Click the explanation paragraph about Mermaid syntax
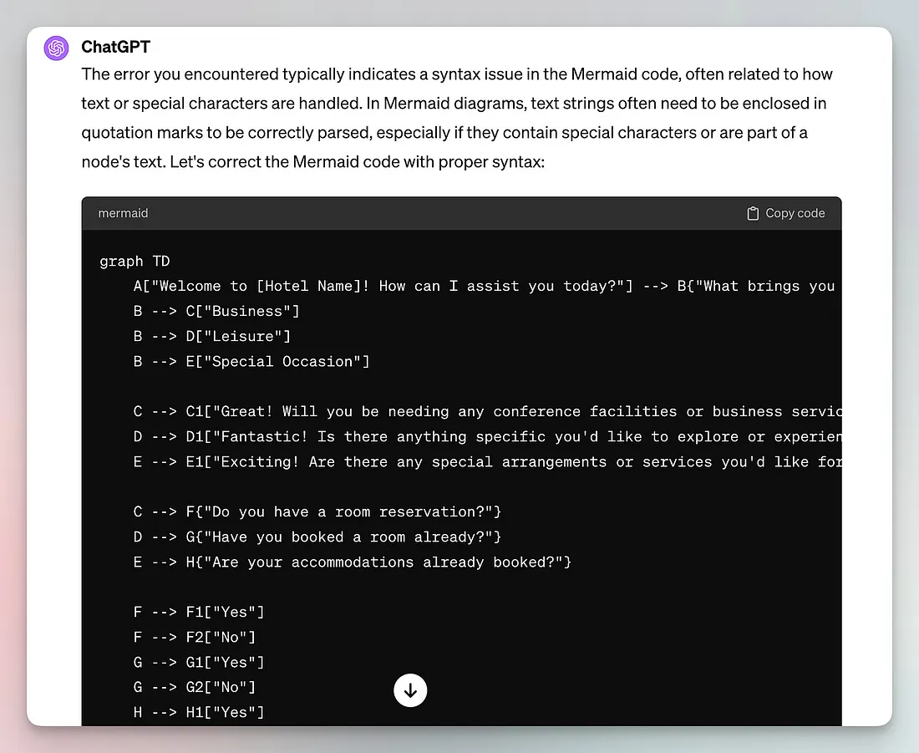Screen dimensions: 919x753 click(x=457, y=117)
